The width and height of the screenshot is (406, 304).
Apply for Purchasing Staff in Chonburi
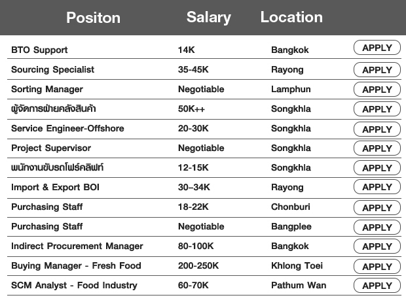pyautogui.click(x=377, y=208)
